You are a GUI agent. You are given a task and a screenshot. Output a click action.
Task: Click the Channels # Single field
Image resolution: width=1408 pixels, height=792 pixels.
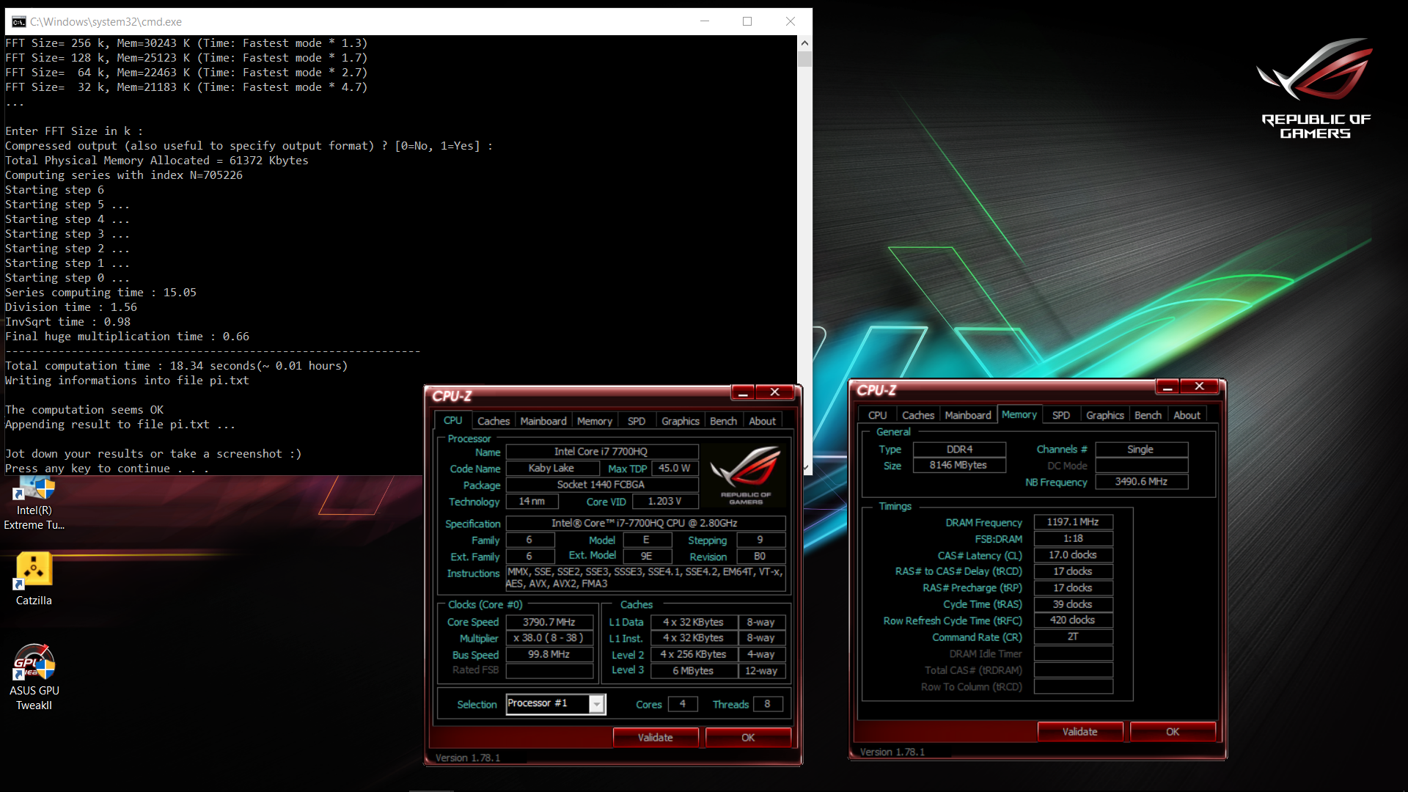[1141, 449]
